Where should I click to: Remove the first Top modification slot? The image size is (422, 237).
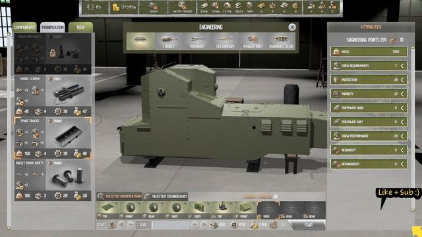tap(117, 203)
